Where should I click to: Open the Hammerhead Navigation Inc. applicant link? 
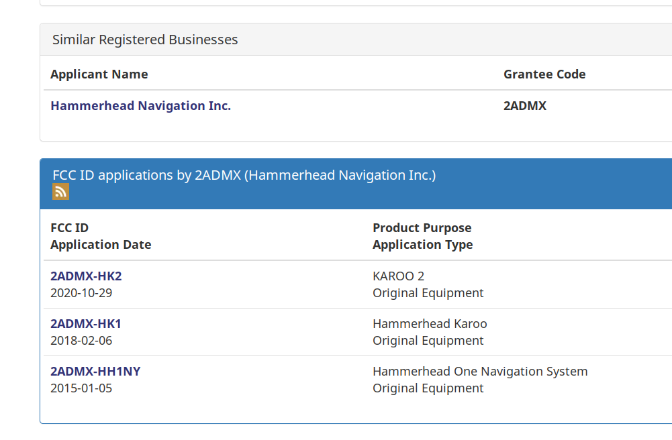[140, 106]
